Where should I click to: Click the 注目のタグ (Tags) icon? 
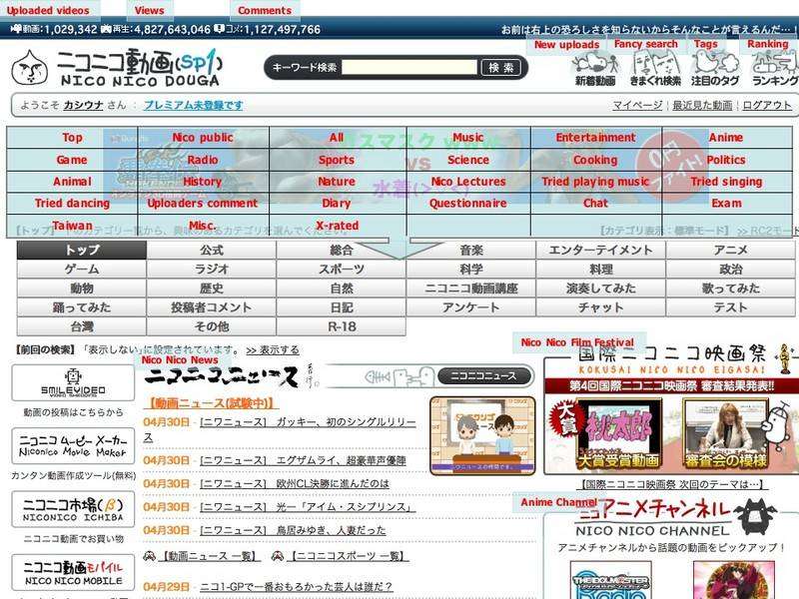tap(717, 69)
